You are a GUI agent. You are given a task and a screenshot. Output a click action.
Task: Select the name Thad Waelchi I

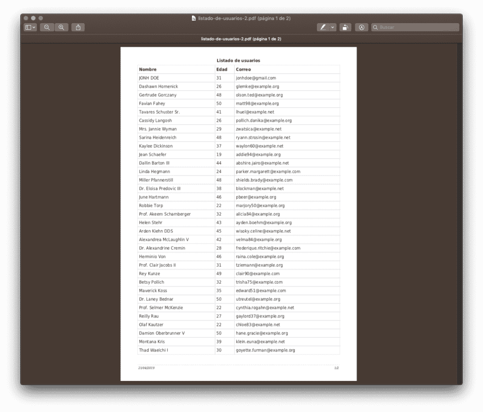(153, 350)
